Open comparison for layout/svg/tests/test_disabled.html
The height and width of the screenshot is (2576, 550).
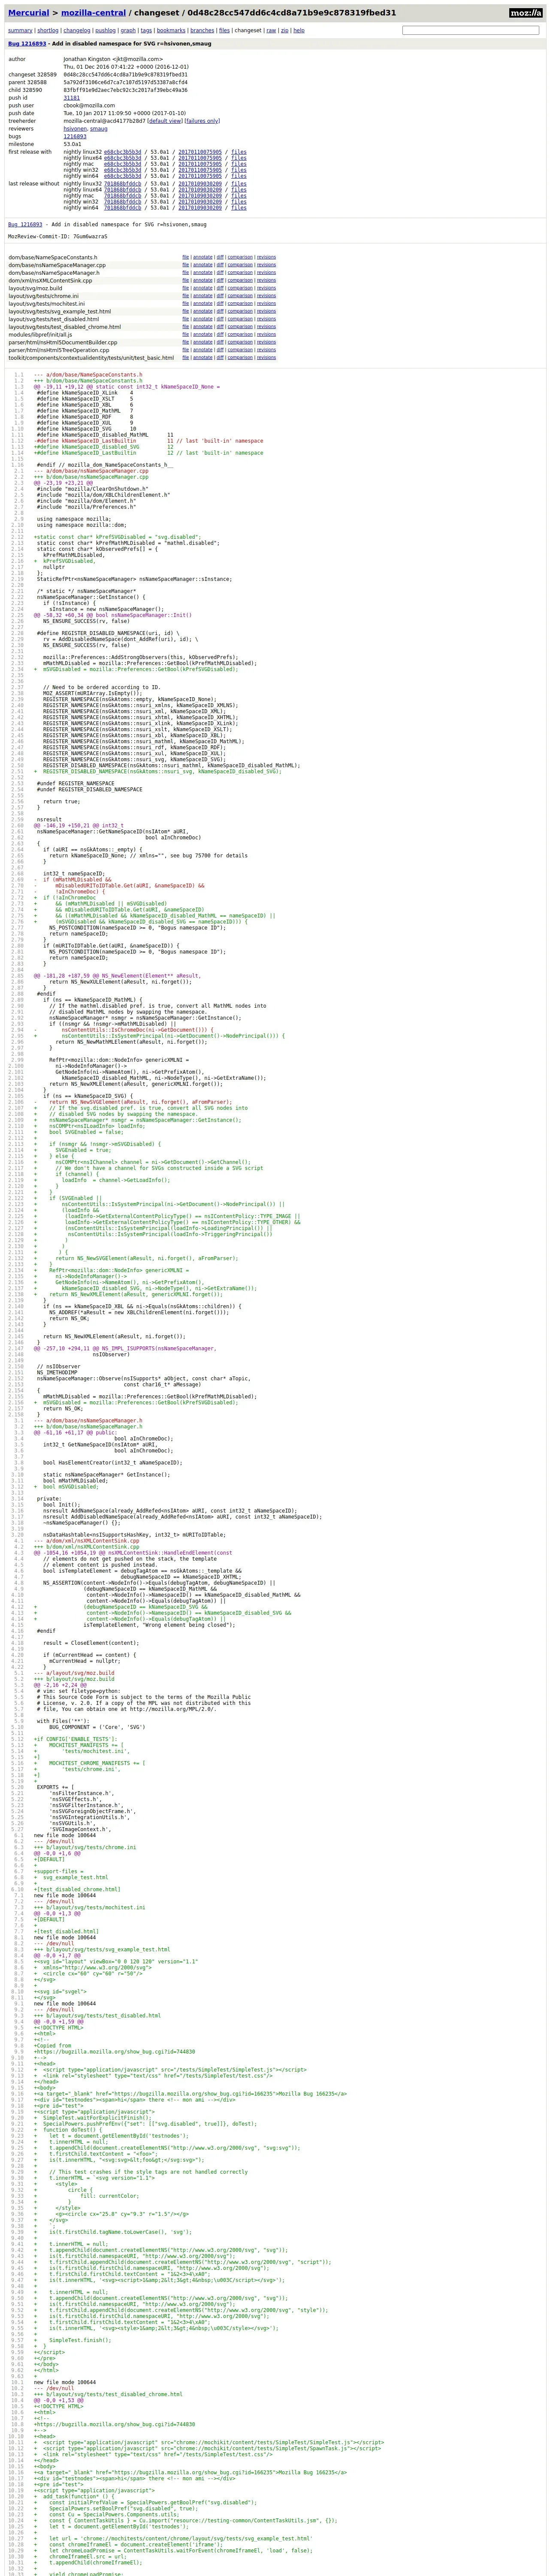[240, 319]
